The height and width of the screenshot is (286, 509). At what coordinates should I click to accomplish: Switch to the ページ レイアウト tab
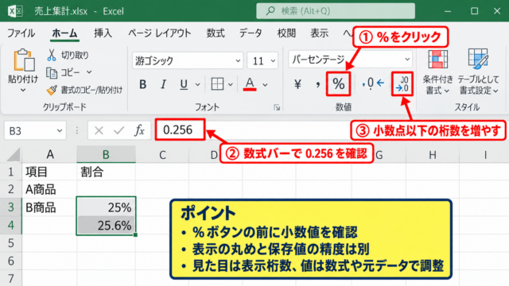159,33
